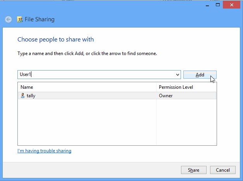This screenshot has height=181, width=243.
Task: Sort by the Name column header
Action: tap(87, 87)
